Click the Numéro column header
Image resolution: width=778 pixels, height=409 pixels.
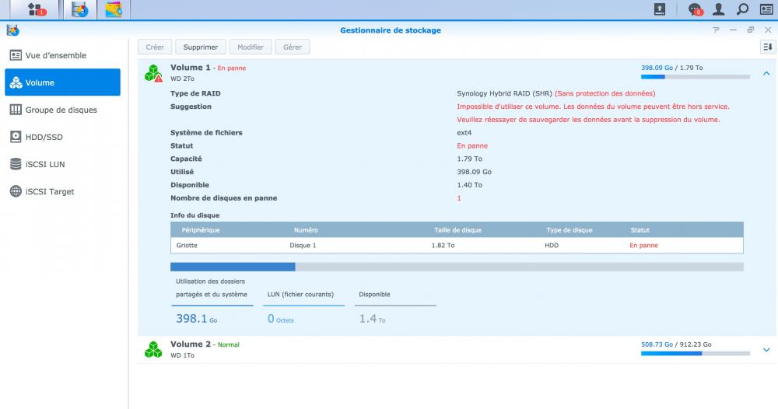[306, 230]
